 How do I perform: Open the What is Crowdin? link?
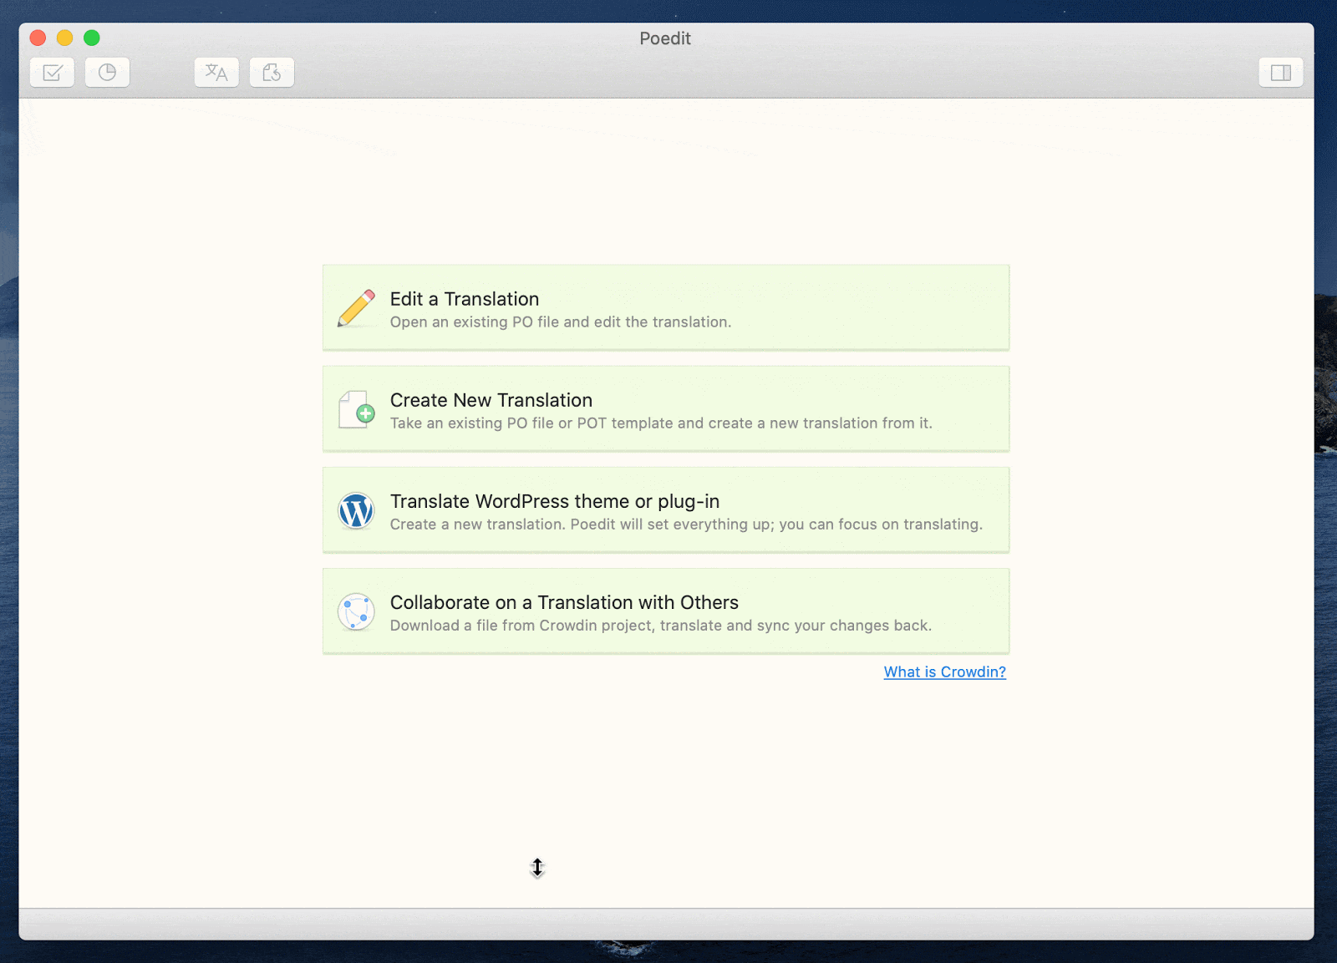(x=944, y=672)
